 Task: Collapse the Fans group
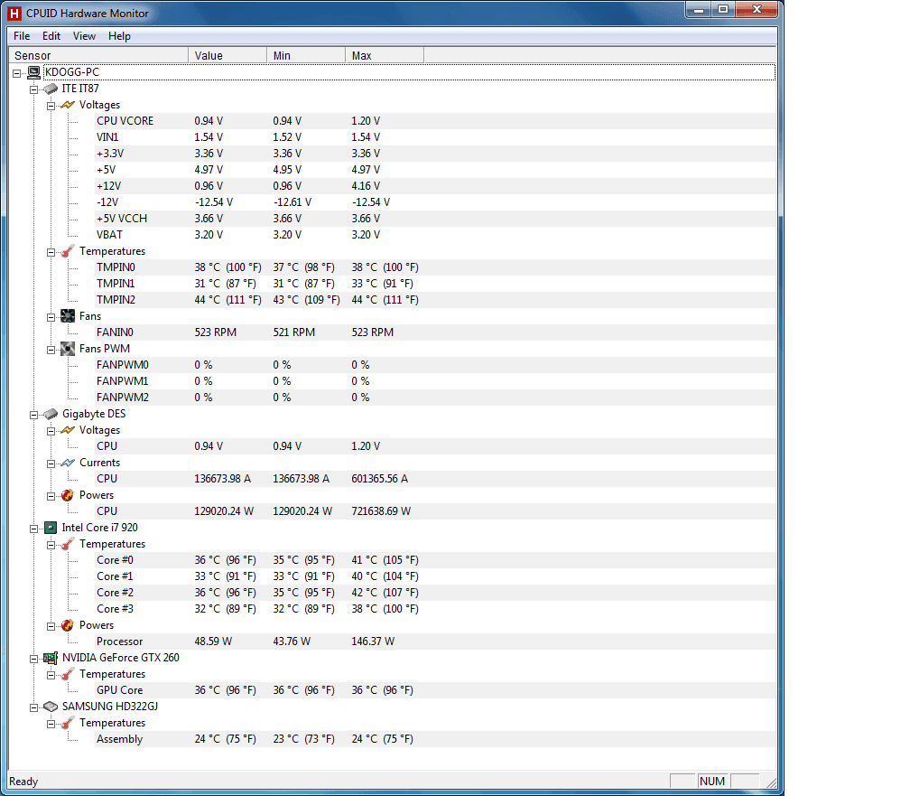click(51, 317)
